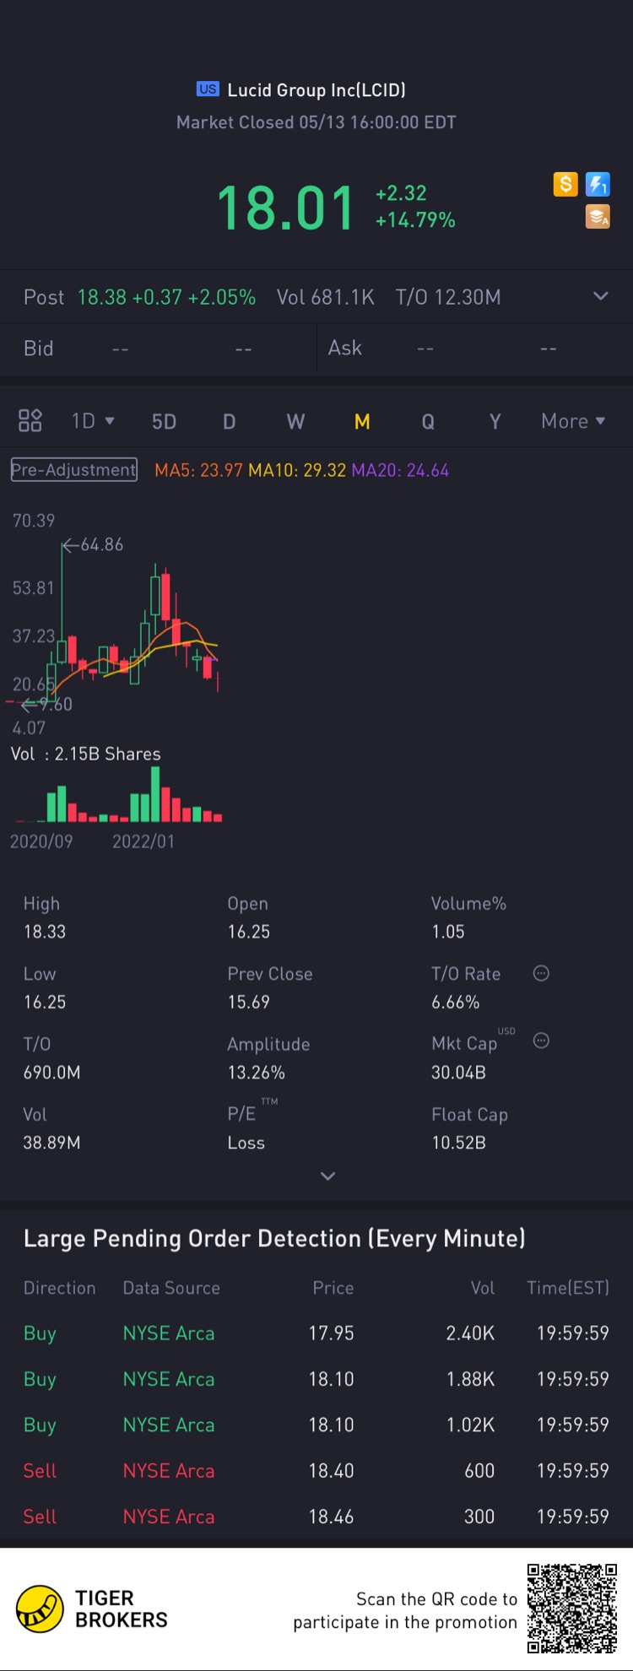Expand more stock statistics chevron
Image resolution: width=633 pixels, height=1671 pixels.
328,1176
